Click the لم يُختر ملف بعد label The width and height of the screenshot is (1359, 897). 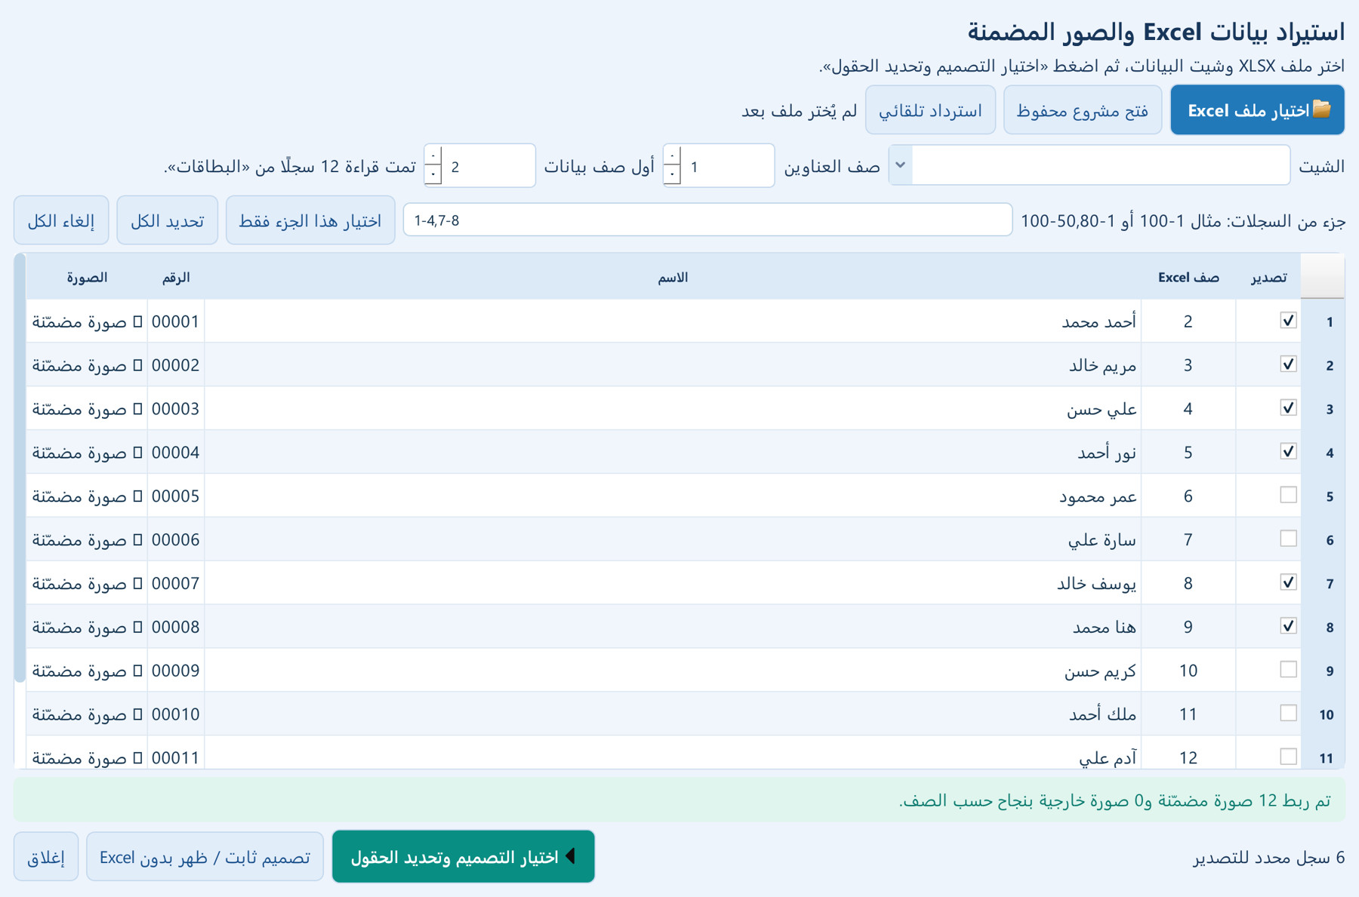pos(799,111)
